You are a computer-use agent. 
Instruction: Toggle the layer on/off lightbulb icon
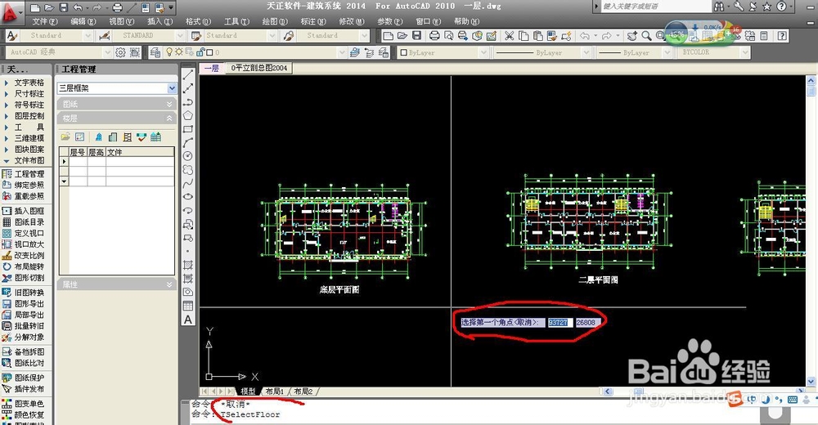169,52
